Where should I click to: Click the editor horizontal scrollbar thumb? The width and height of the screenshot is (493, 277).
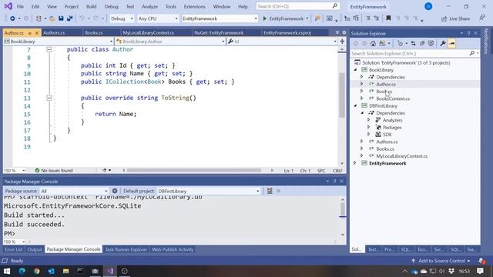click(x=193, y=170)
